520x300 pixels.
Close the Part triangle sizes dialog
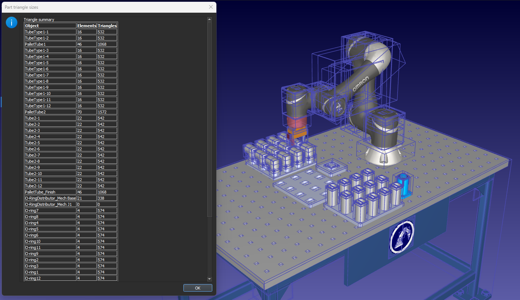211,7
